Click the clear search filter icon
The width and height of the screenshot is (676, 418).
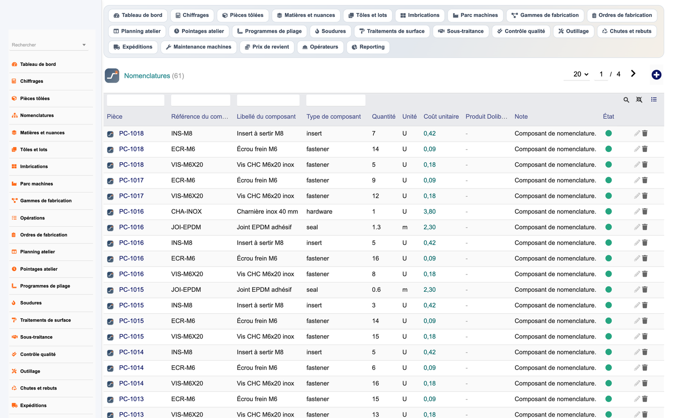tap(639, 100)
